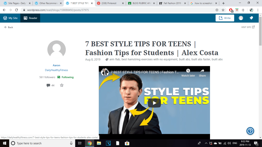Click the star icon to like post
Viewport: 262px width, 147px height.
point(62,85)
